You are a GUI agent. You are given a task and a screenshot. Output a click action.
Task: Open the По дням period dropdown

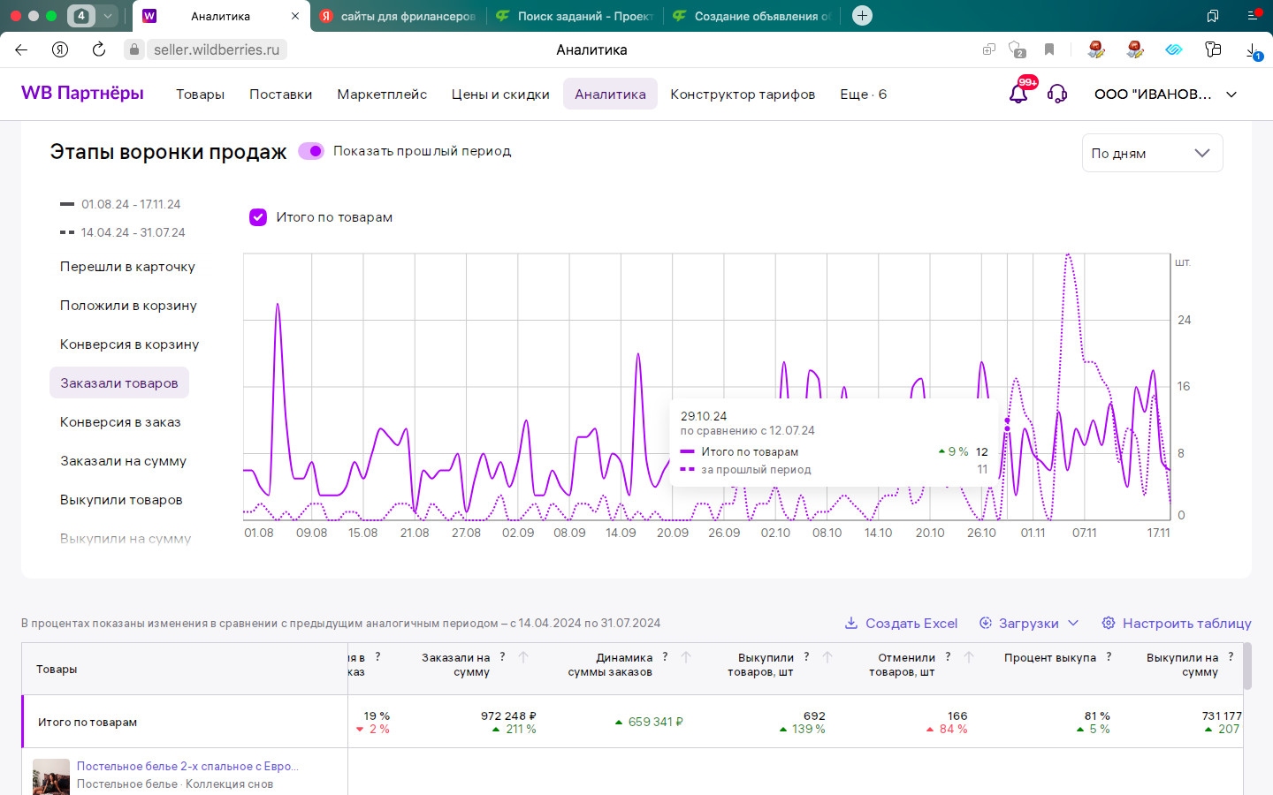(1152, 153)
